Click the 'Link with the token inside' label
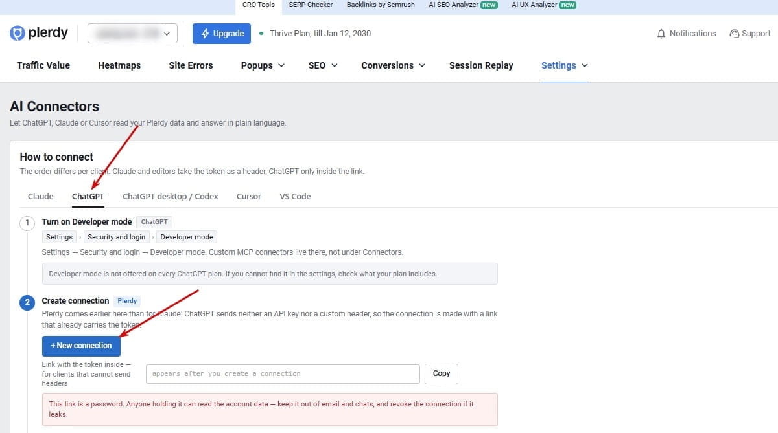The width and height of the screenshot is (778, 433). 86,374
